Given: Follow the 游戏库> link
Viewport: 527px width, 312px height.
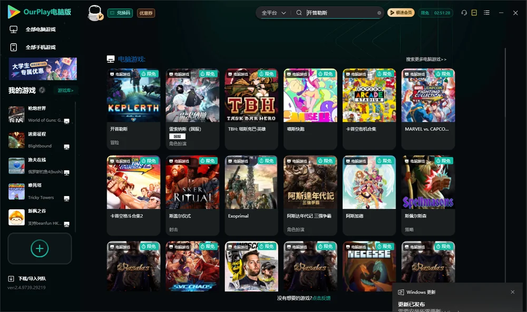Looking at the screenshot, I should click(x=65, y=91).
